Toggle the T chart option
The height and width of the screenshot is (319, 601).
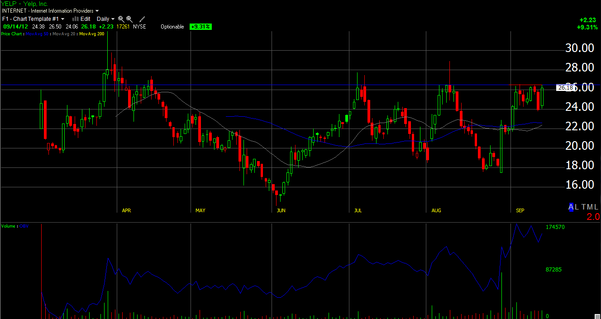[x=584, y=207]
